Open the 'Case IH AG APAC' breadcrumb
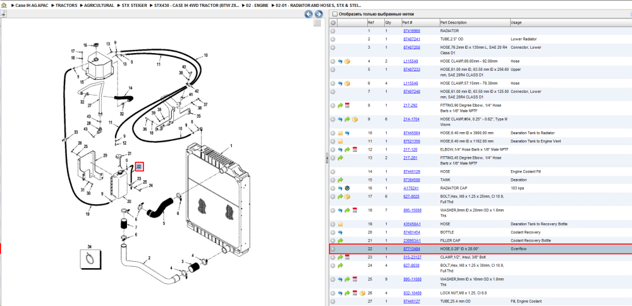The width and height of the screenshot is (632, 306). 32,6
